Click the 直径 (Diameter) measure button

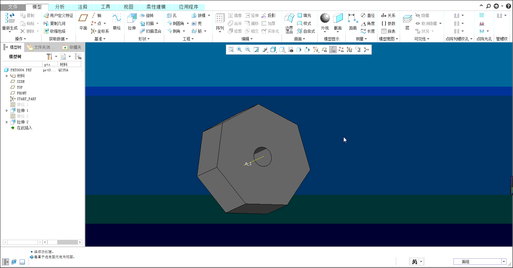[368, 15]
